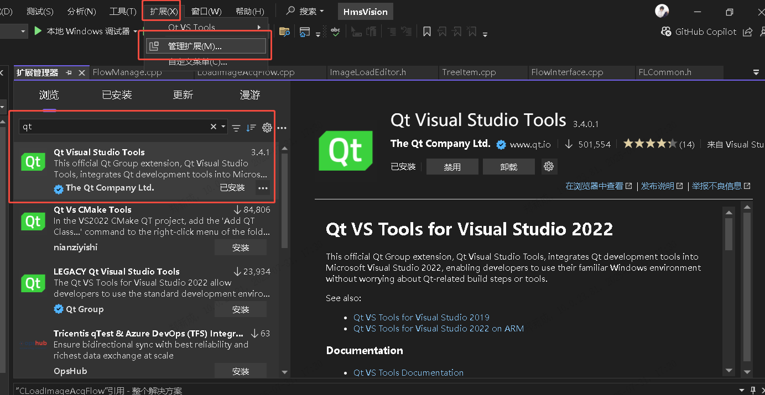Open the three-dot menu for Qt Visual Studio Tools

click(263, 188)
